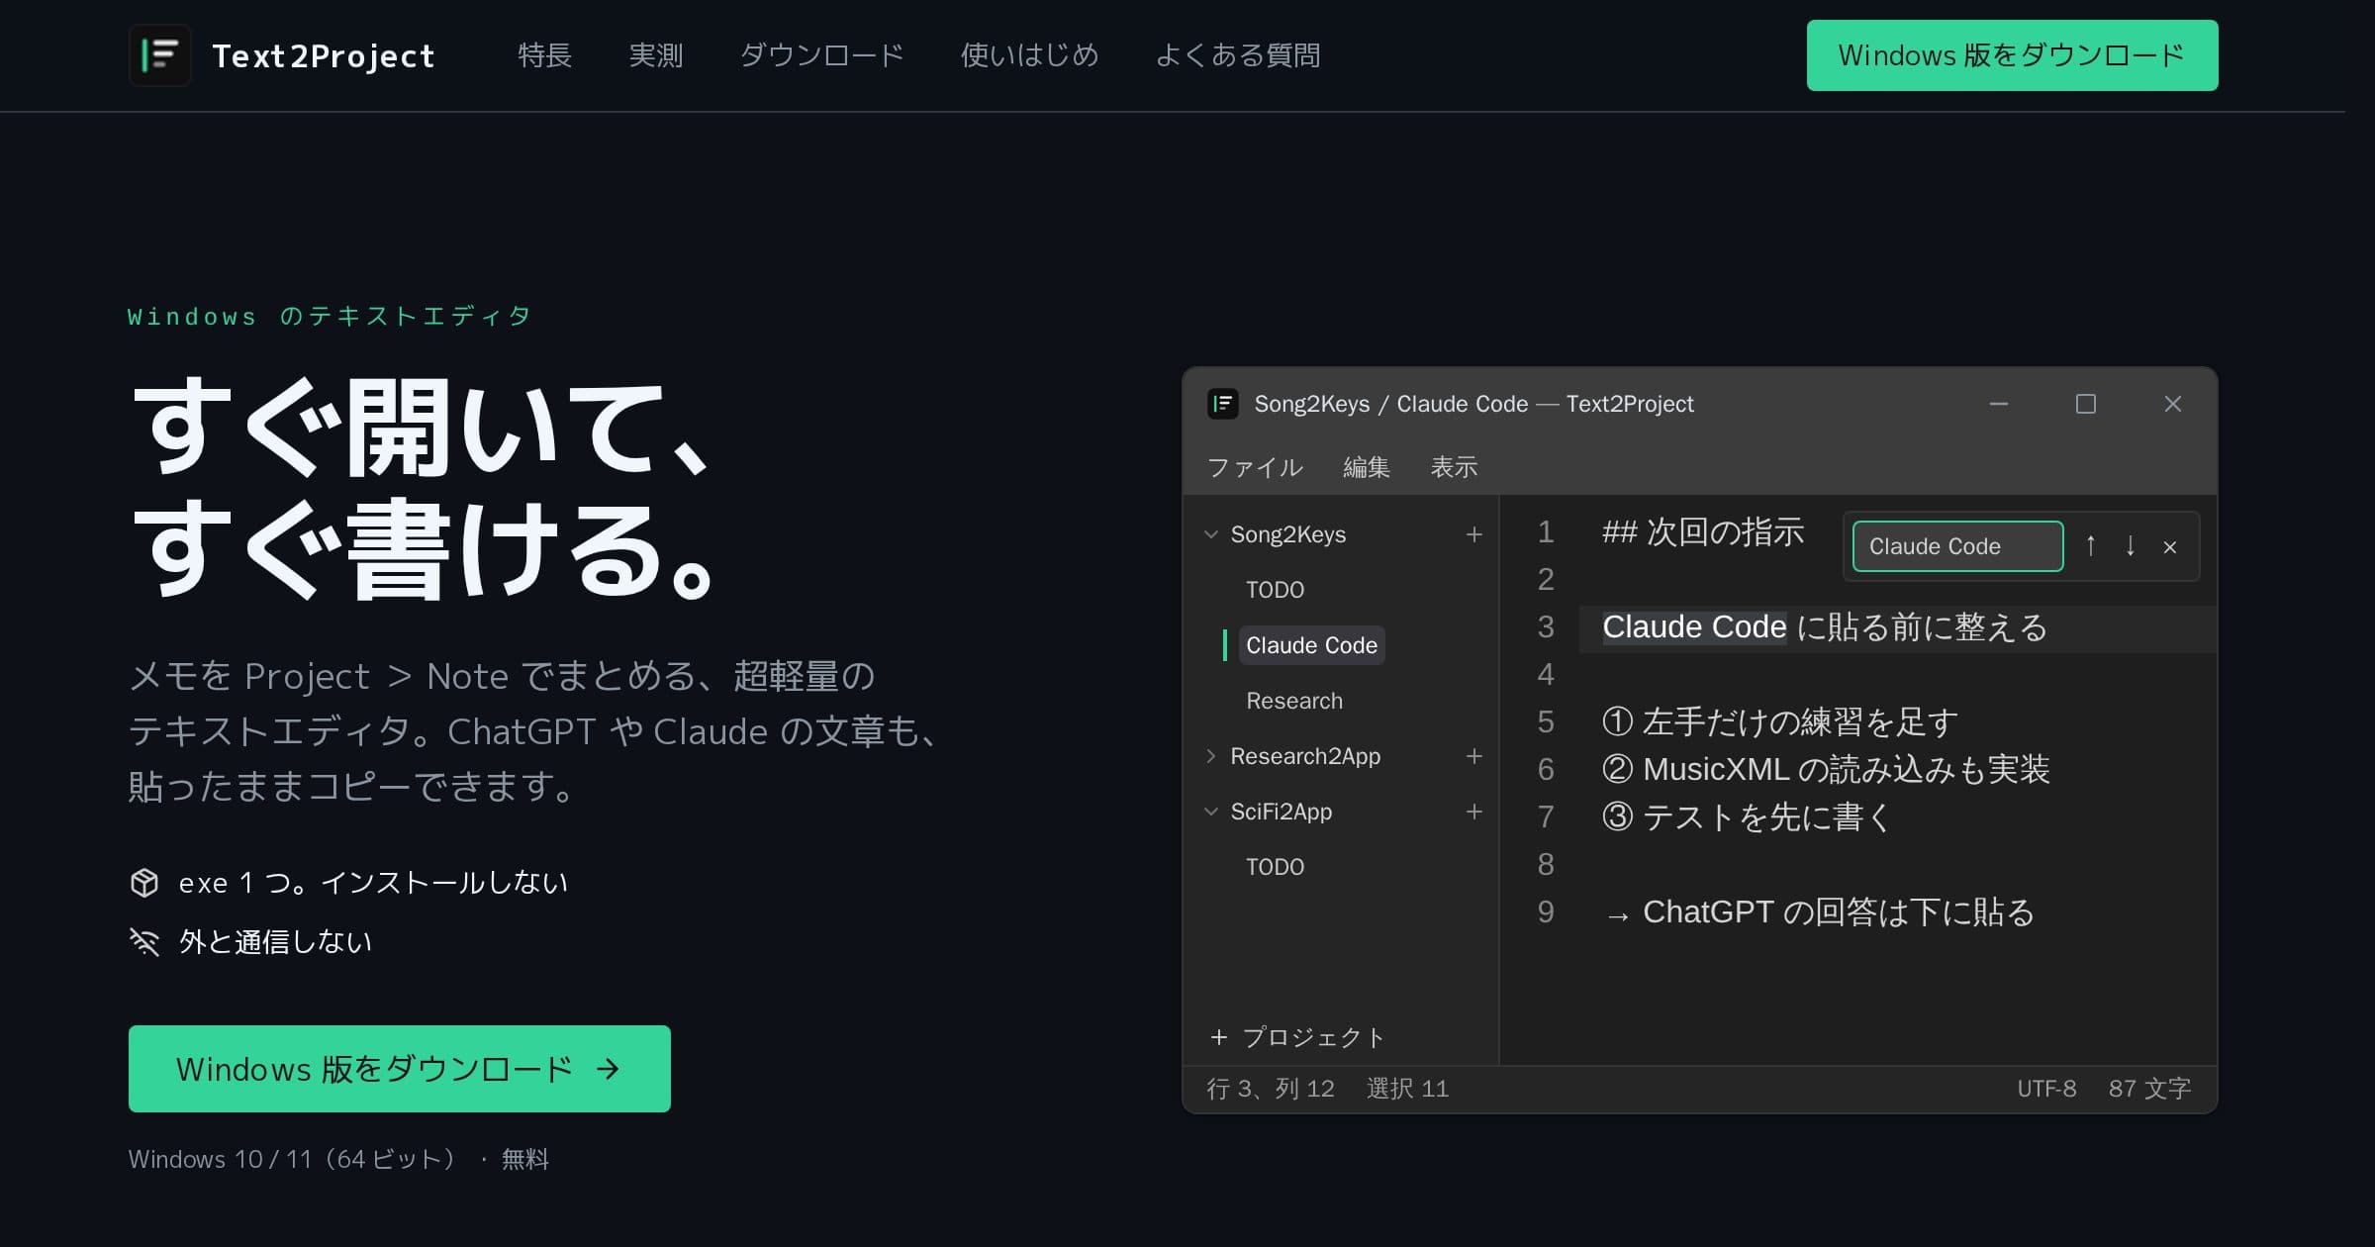Click the ③ テストを先に書く line

[x=1748, y=817]
